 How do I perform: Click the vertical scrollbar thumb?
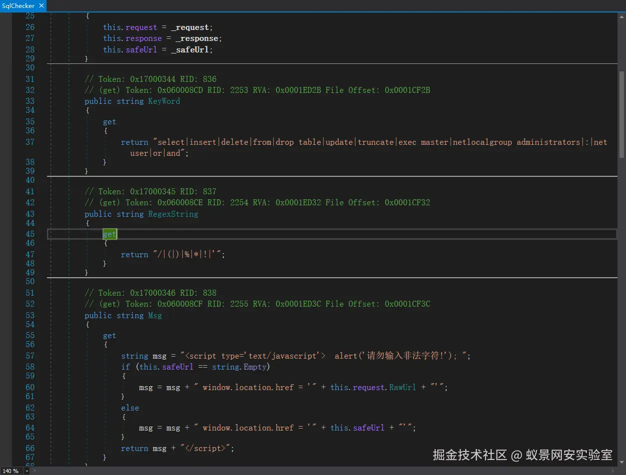coord(622,114)
